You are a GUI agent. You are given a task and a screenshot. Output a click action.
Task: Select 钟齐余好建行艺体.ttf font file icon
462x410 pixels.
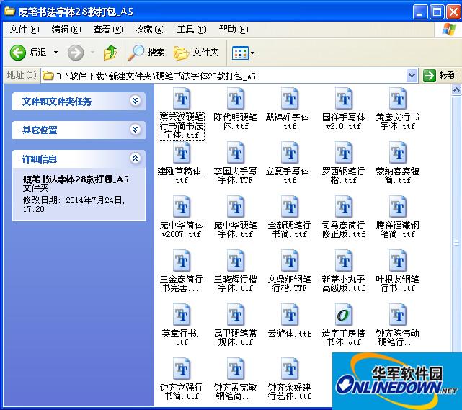click(x=290, y=369)
